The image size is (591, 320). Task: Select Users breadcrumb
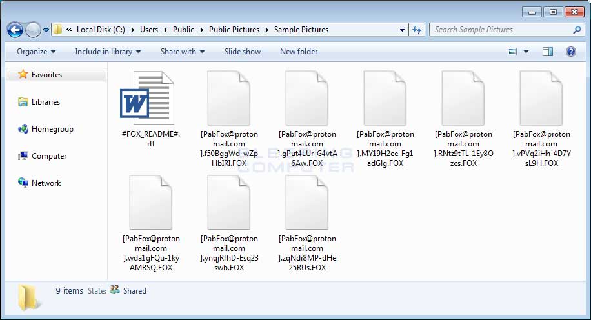149,30
